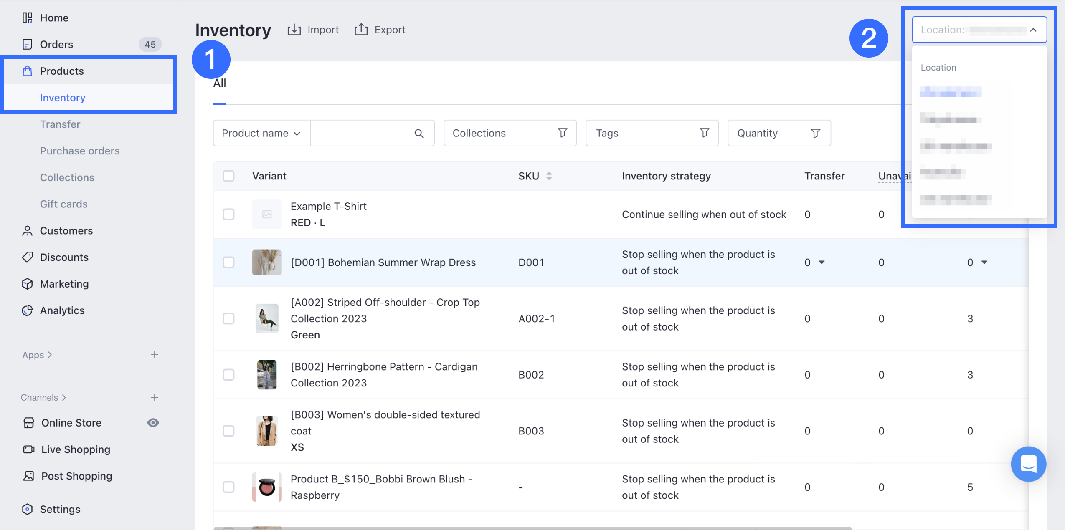This screenshot has height=530, width=1065.
Task: Toggle Online Store visibility eye
Action: [153, 423]
